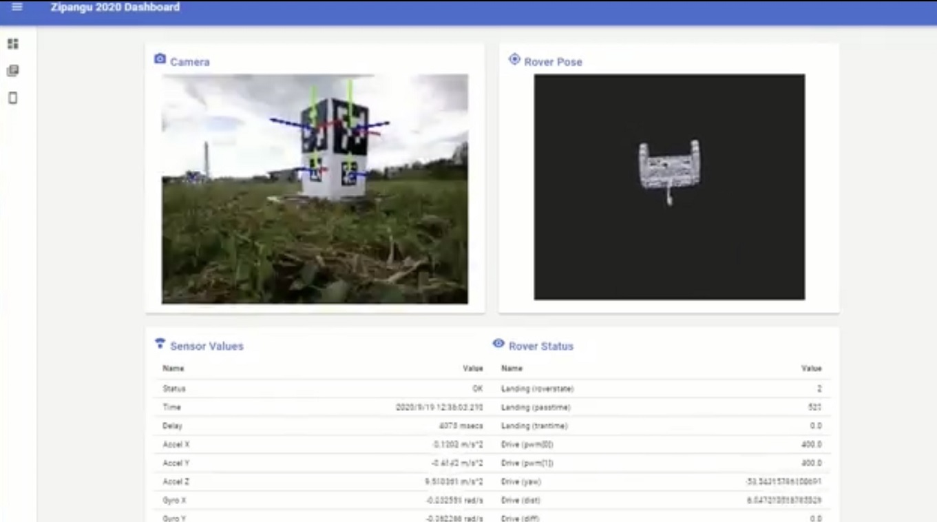Click the OK status value
The width and height of the screenshot is (937, 522).
pos(478,388)
